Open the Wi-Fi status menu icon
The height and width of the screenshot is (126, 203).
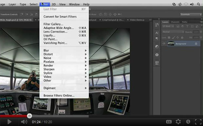[x=186, y=4]
